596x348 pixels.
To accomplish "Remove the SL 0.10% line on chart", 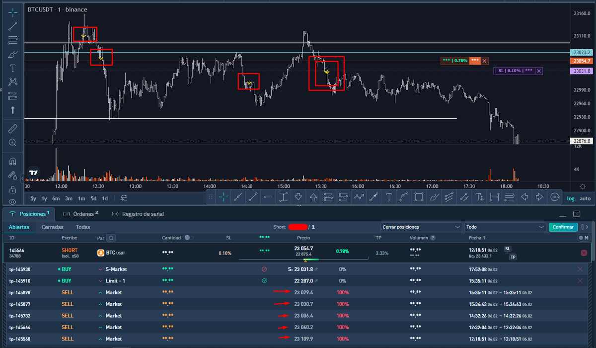I will (x=539, y=71).
